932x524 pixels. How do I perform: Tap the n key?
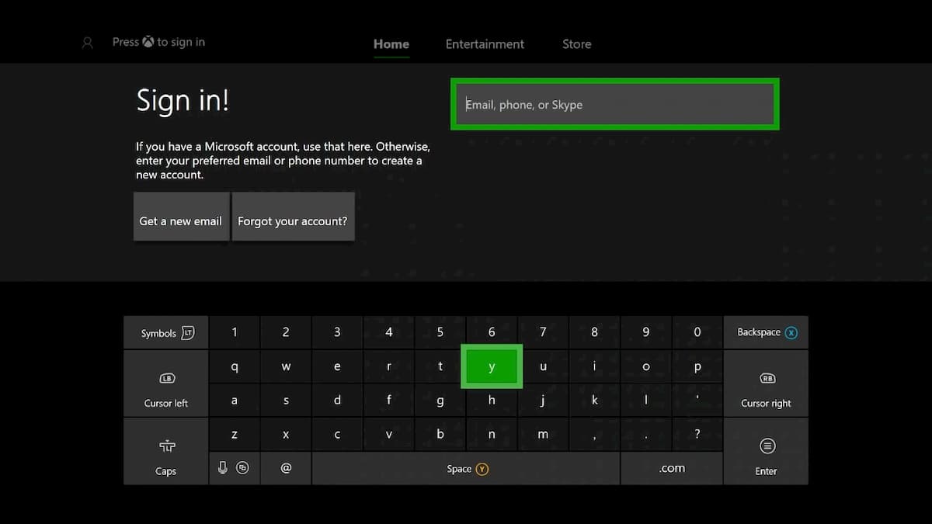[x=492, y=435]
